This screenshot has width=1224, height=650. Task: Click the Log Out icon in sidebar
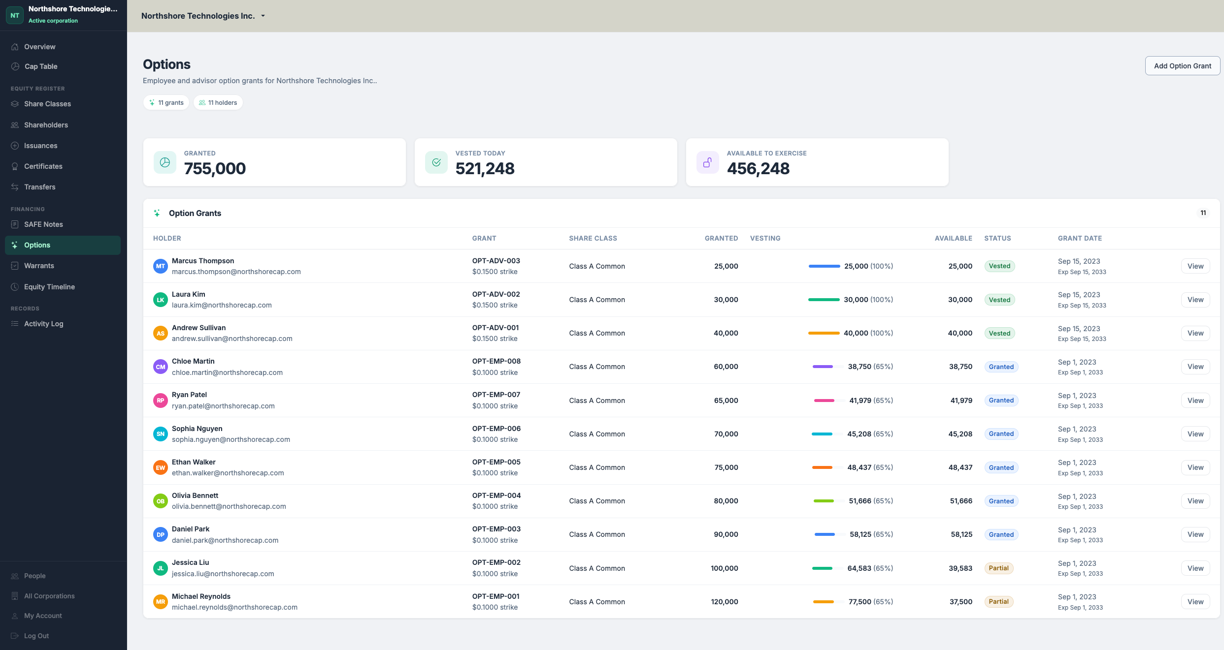pos(15,636)
